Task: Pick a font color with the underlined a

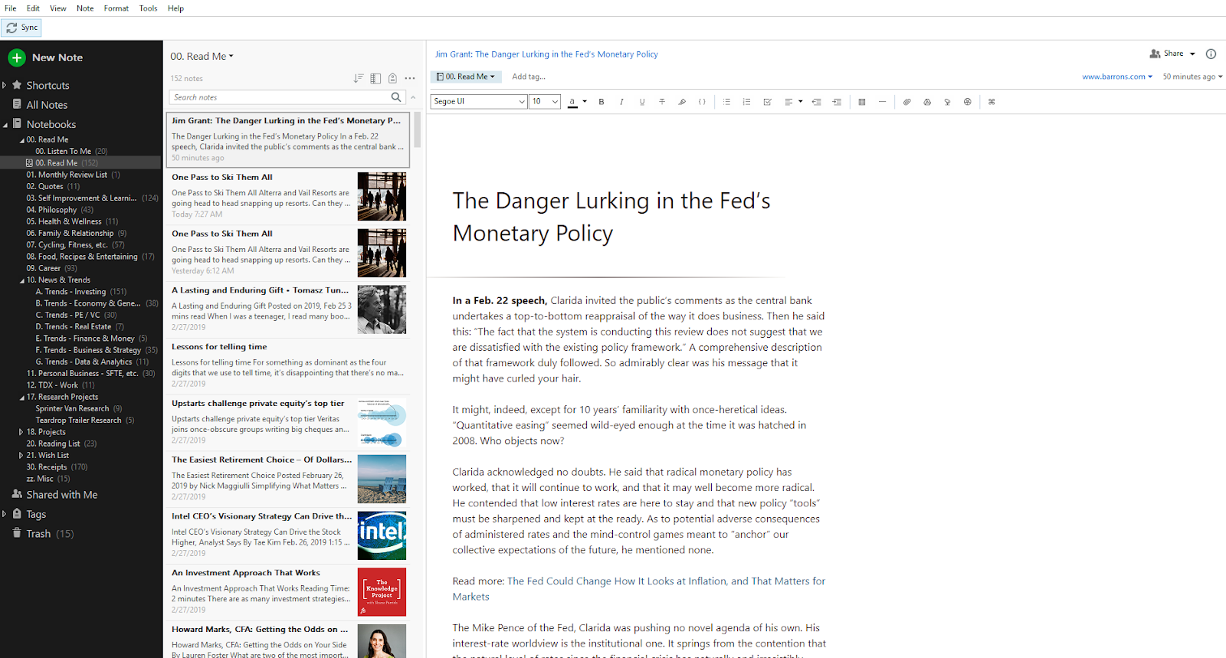Action: pos(572,102)
